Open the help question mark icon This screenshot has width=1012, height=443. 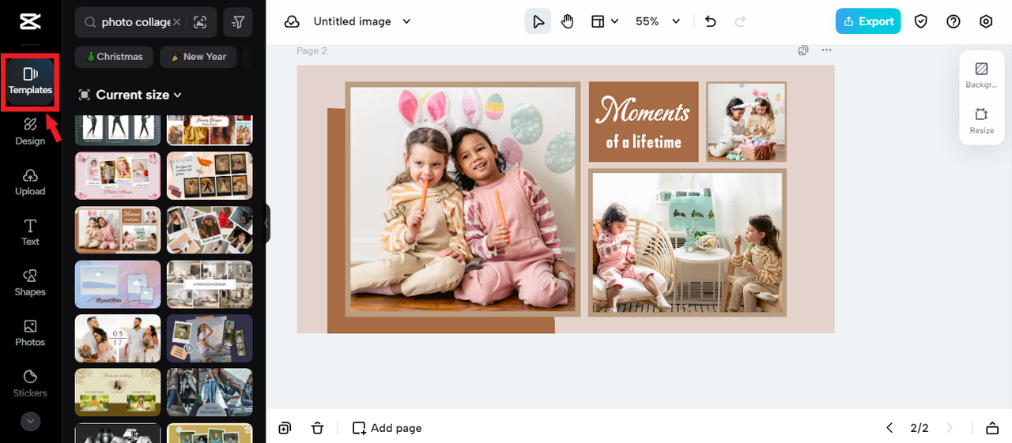(x=953, y=21)
